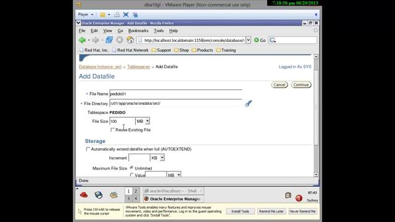Reload the page with refresh icon
This screenshot has height=222, width=395.
[109, 39]
